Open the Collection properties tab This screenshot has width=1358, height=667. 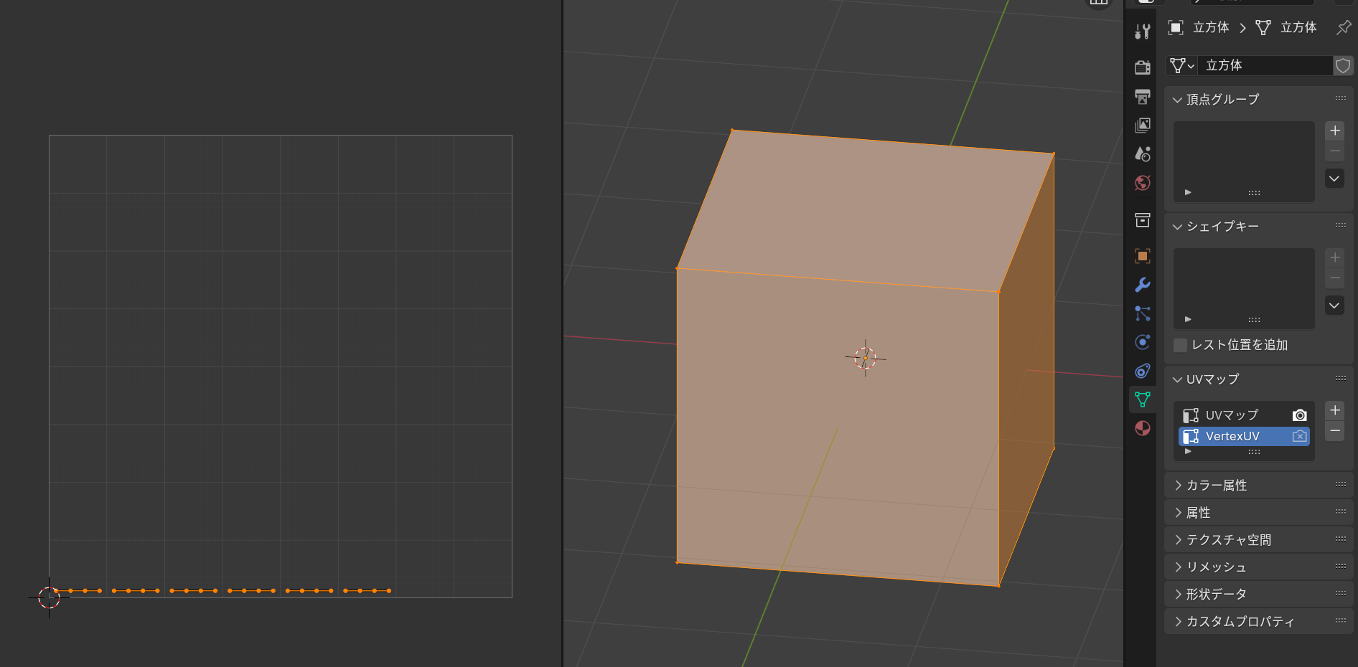(x=1143, y=220)
